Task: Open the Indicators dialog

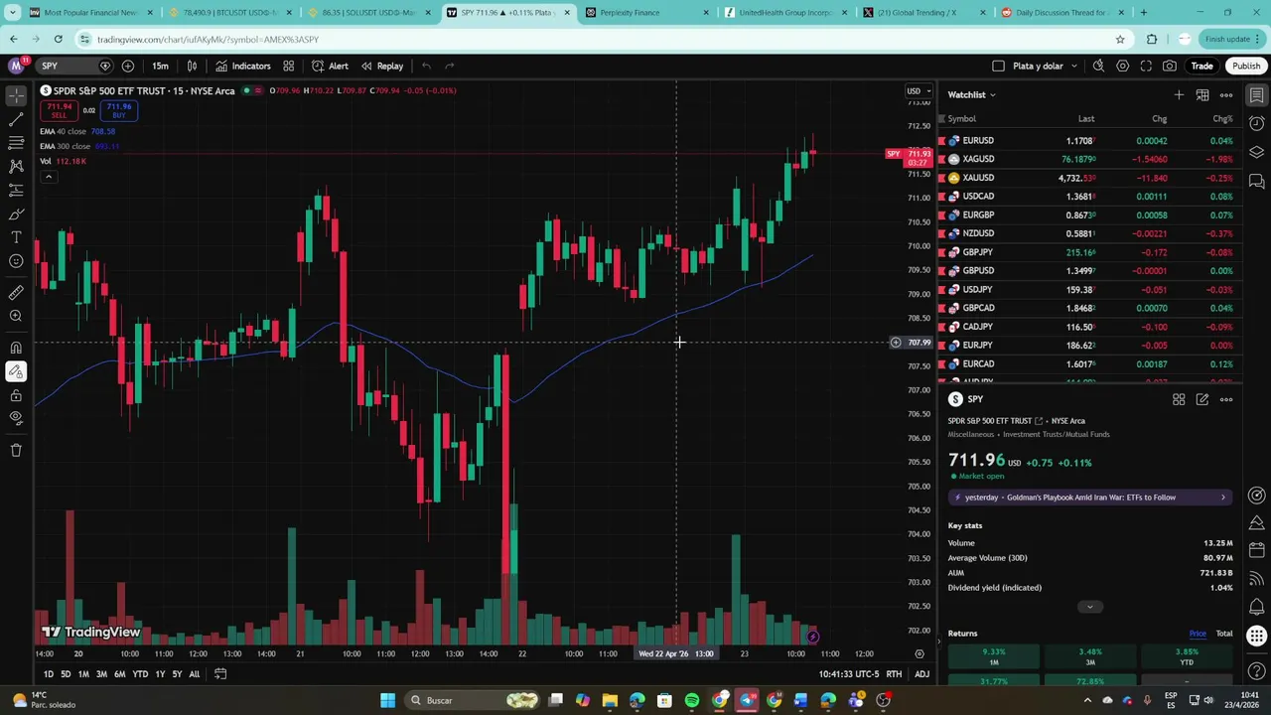Action: pyautogui.click(x=243, y=66)
